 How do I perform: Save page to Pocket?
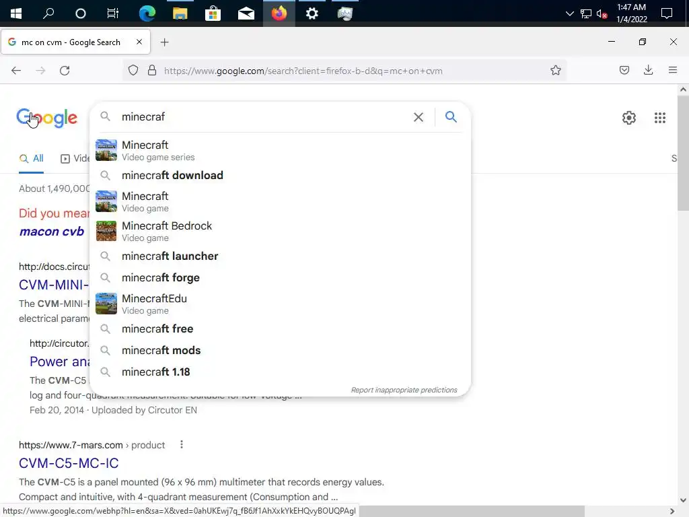click(x=624, y=70)
